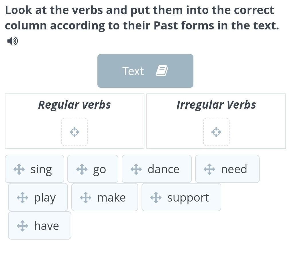Pick the word tile need

[227, 169]
